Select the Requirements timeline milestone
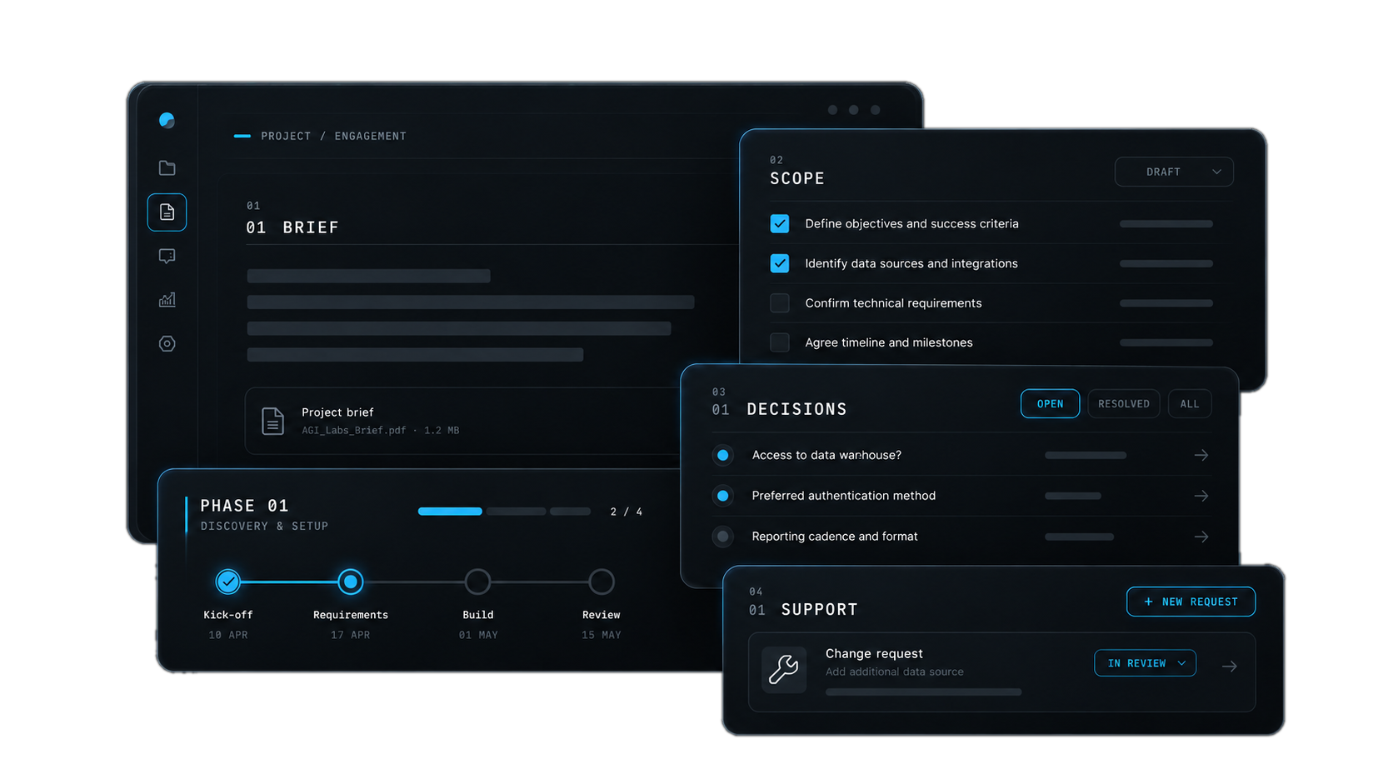The width and height of the screenshot is (1393, 784). (351, 582)
